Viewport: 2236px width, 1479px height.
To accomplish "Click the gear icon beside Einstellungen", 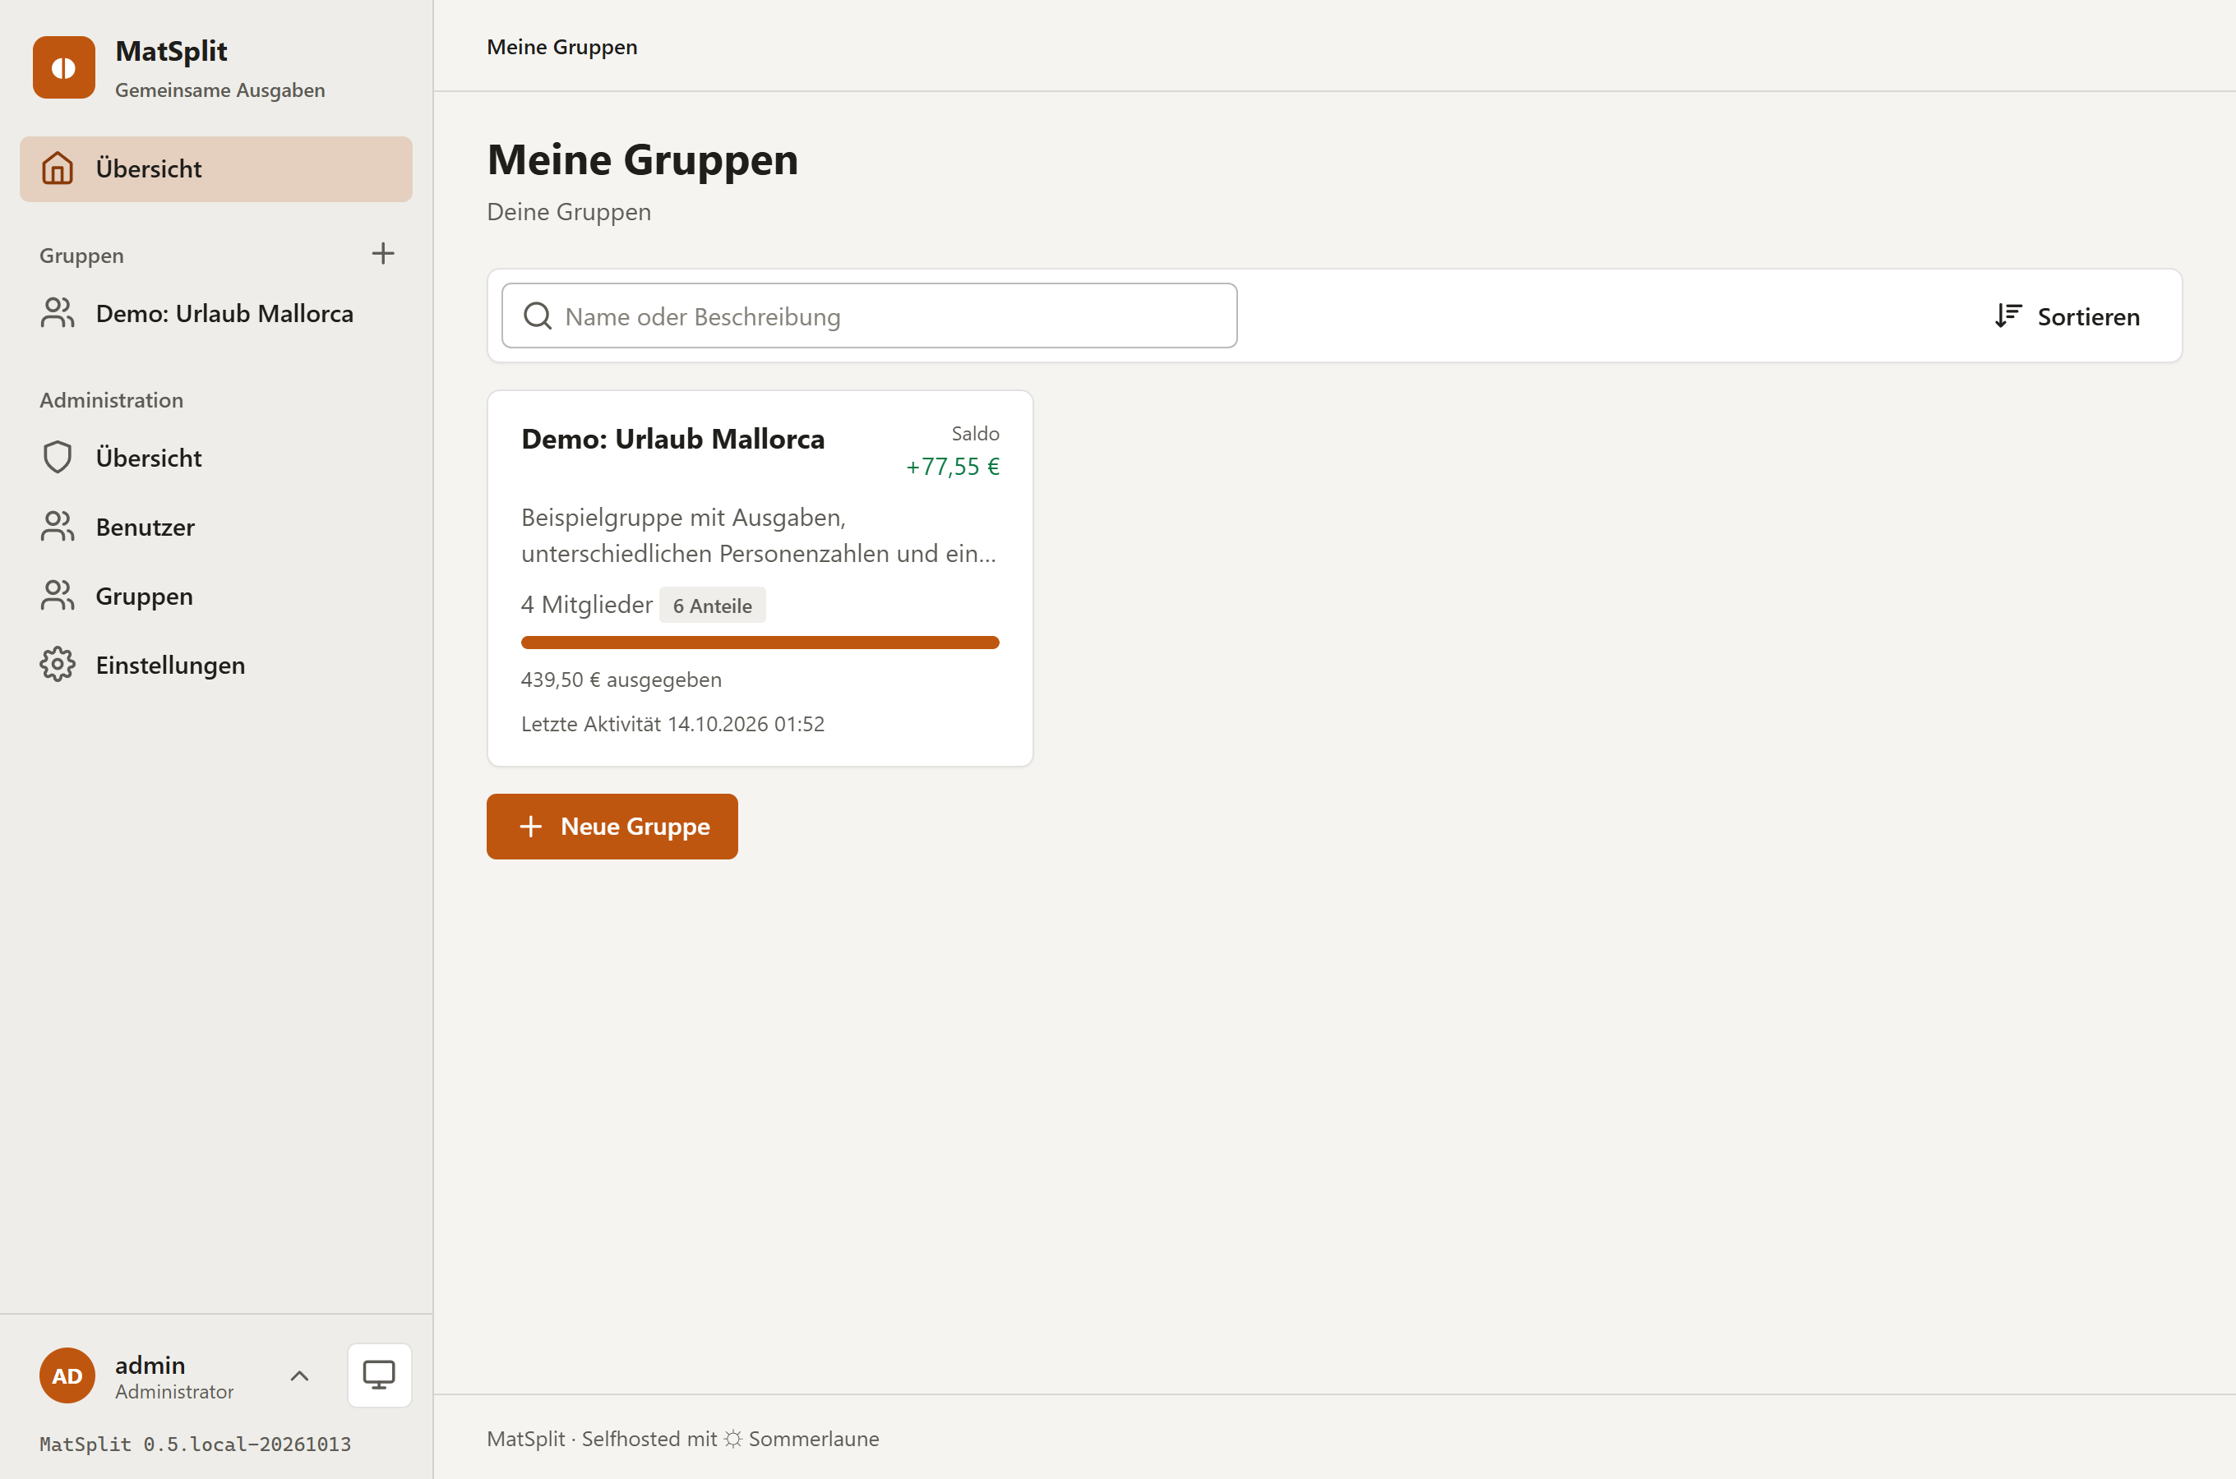I will [x=58, y=665].
